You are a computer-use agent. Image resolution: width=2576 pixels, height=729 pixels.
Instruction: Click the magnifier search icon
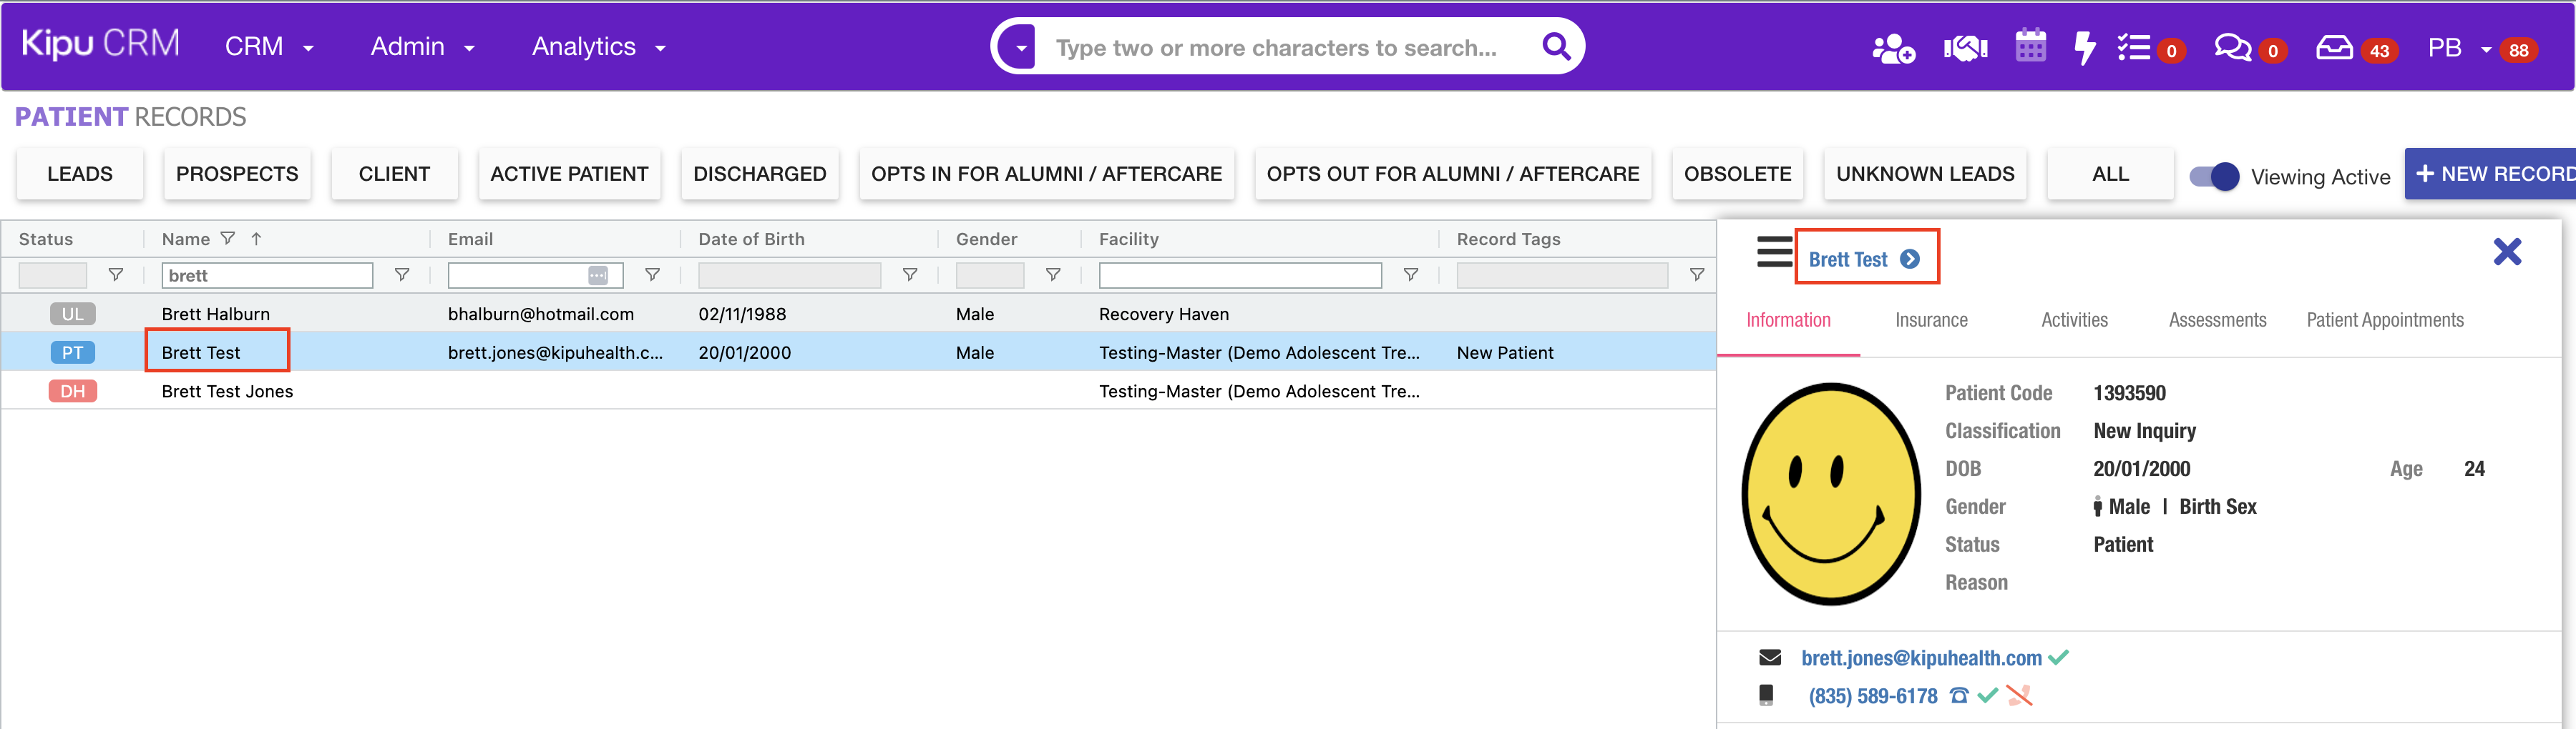1555,47
